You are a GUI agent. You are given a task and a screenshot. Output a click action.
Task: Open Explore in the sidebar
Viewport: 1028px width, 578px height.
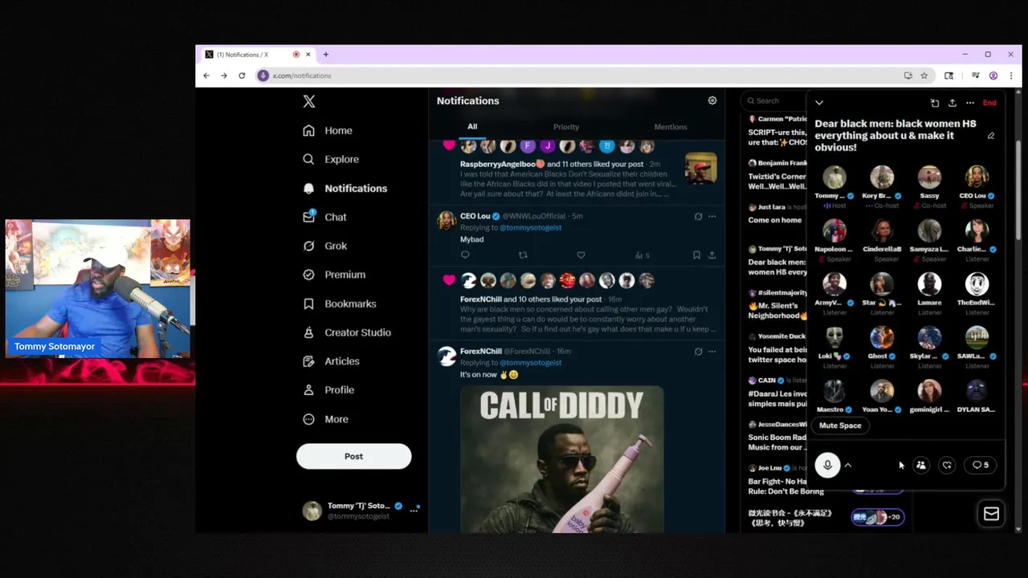[331, 160]
